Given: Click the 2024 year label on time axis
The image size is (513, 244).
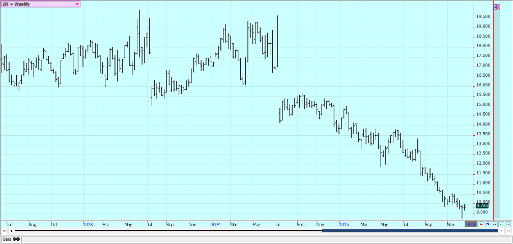Looking at the screenshot, I should pyautogui.click(x=215, y=224).
